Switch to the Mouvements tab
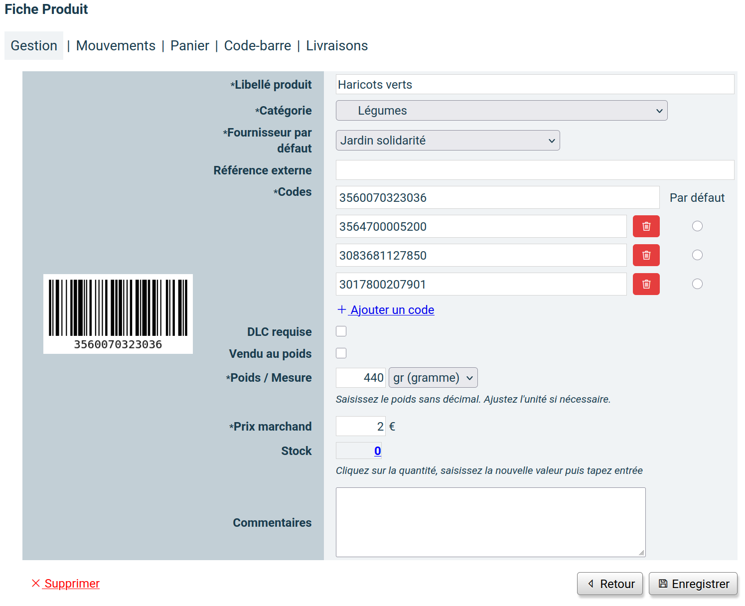 [x=116, y=46]
